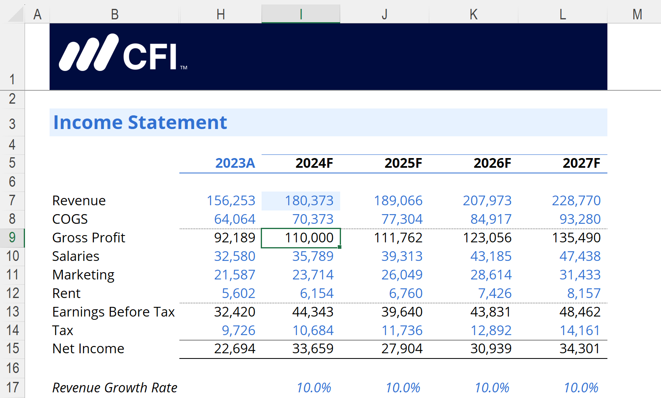Click 2025F Marketing value 26,049
Screen dimensions: 661x398
click(x=401, y=275)
